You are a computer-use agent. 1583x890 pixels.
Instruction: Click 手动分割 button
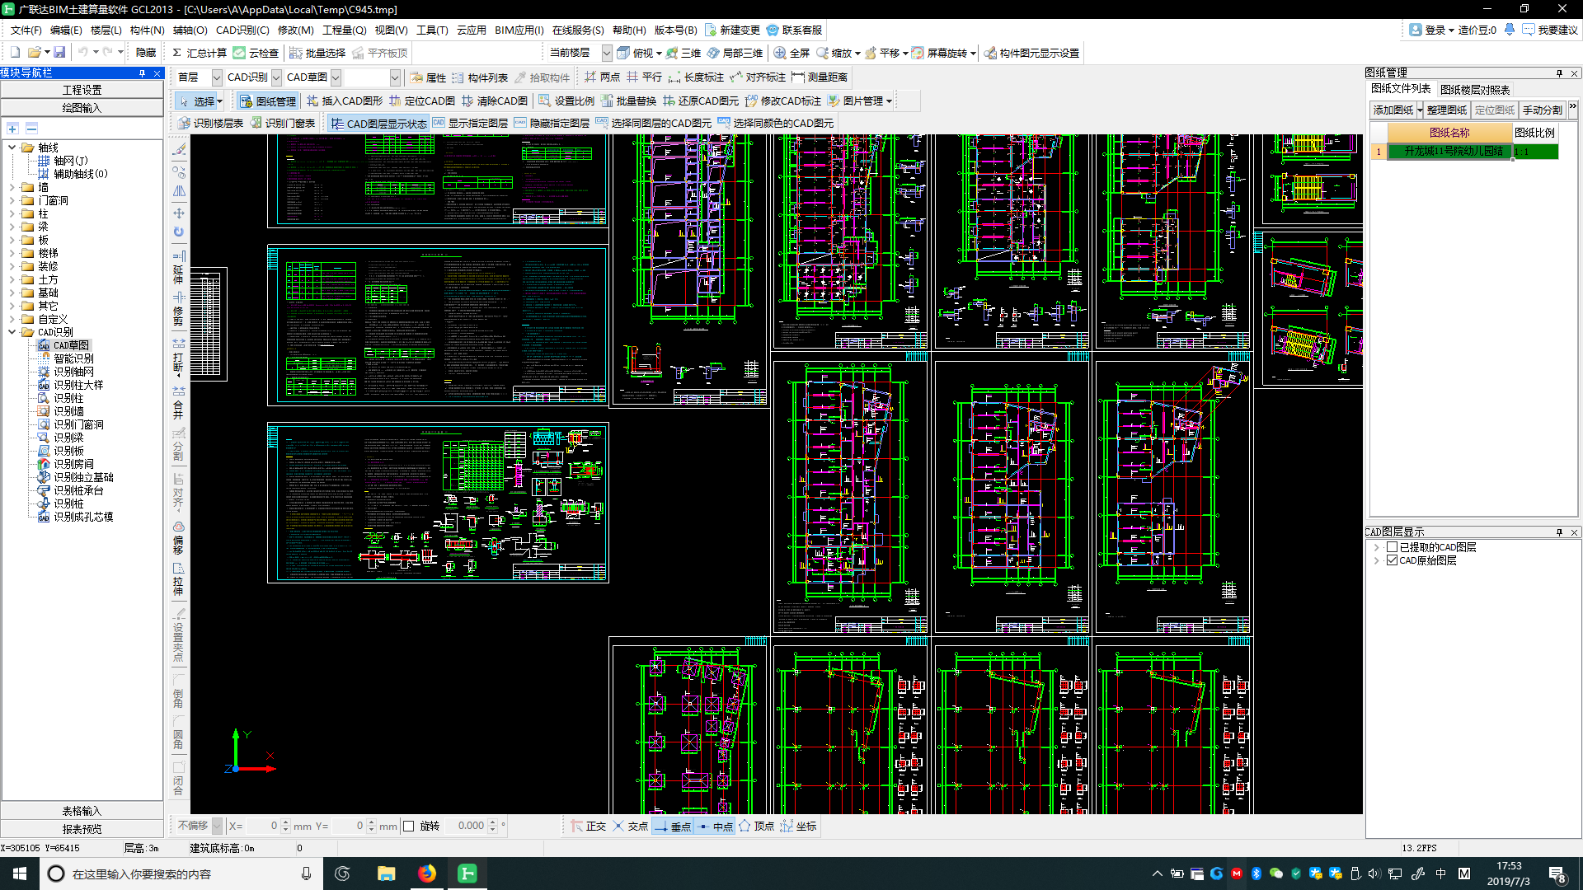click(x=1542, y=110)
